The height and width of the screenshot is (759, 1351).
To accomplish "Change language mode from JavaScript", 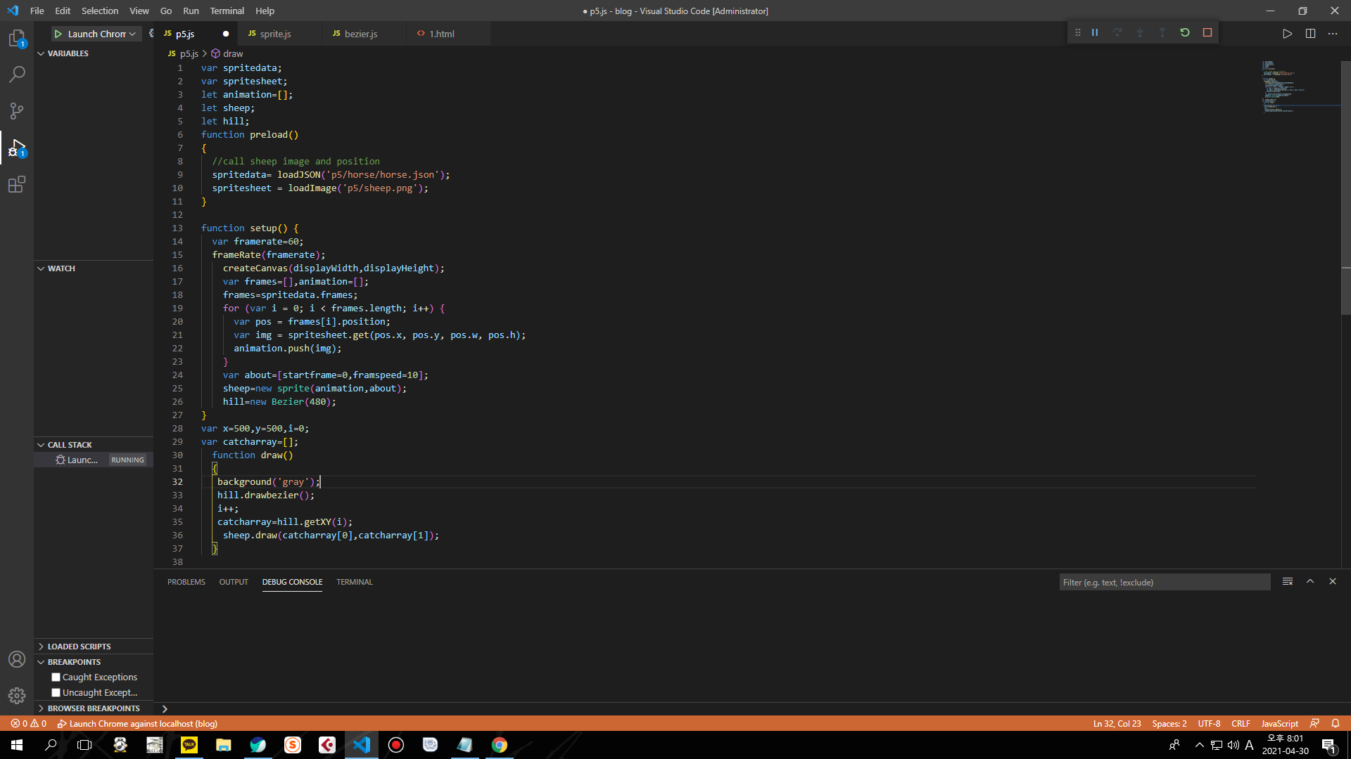I will pyautogui.click(x=1279, y=724).
